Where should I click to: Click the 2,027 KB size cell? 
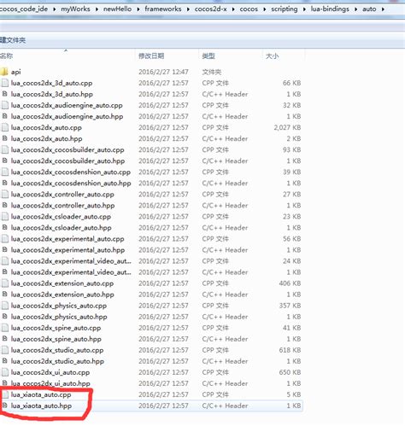tap(287, 127)
